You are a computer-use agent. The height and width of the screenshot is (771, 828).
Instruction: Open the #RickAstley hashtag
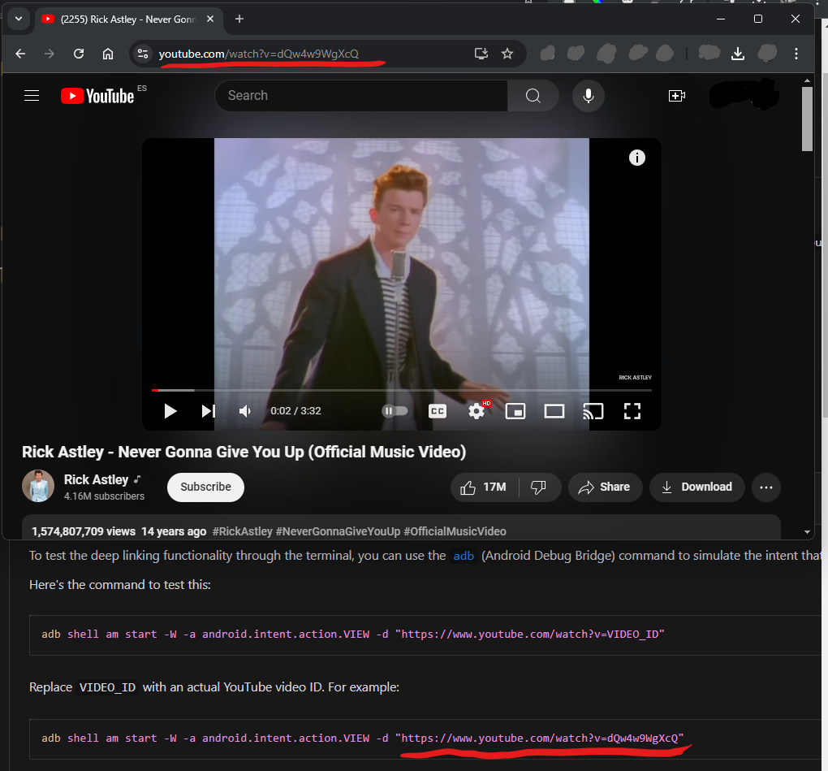(243, 531)
